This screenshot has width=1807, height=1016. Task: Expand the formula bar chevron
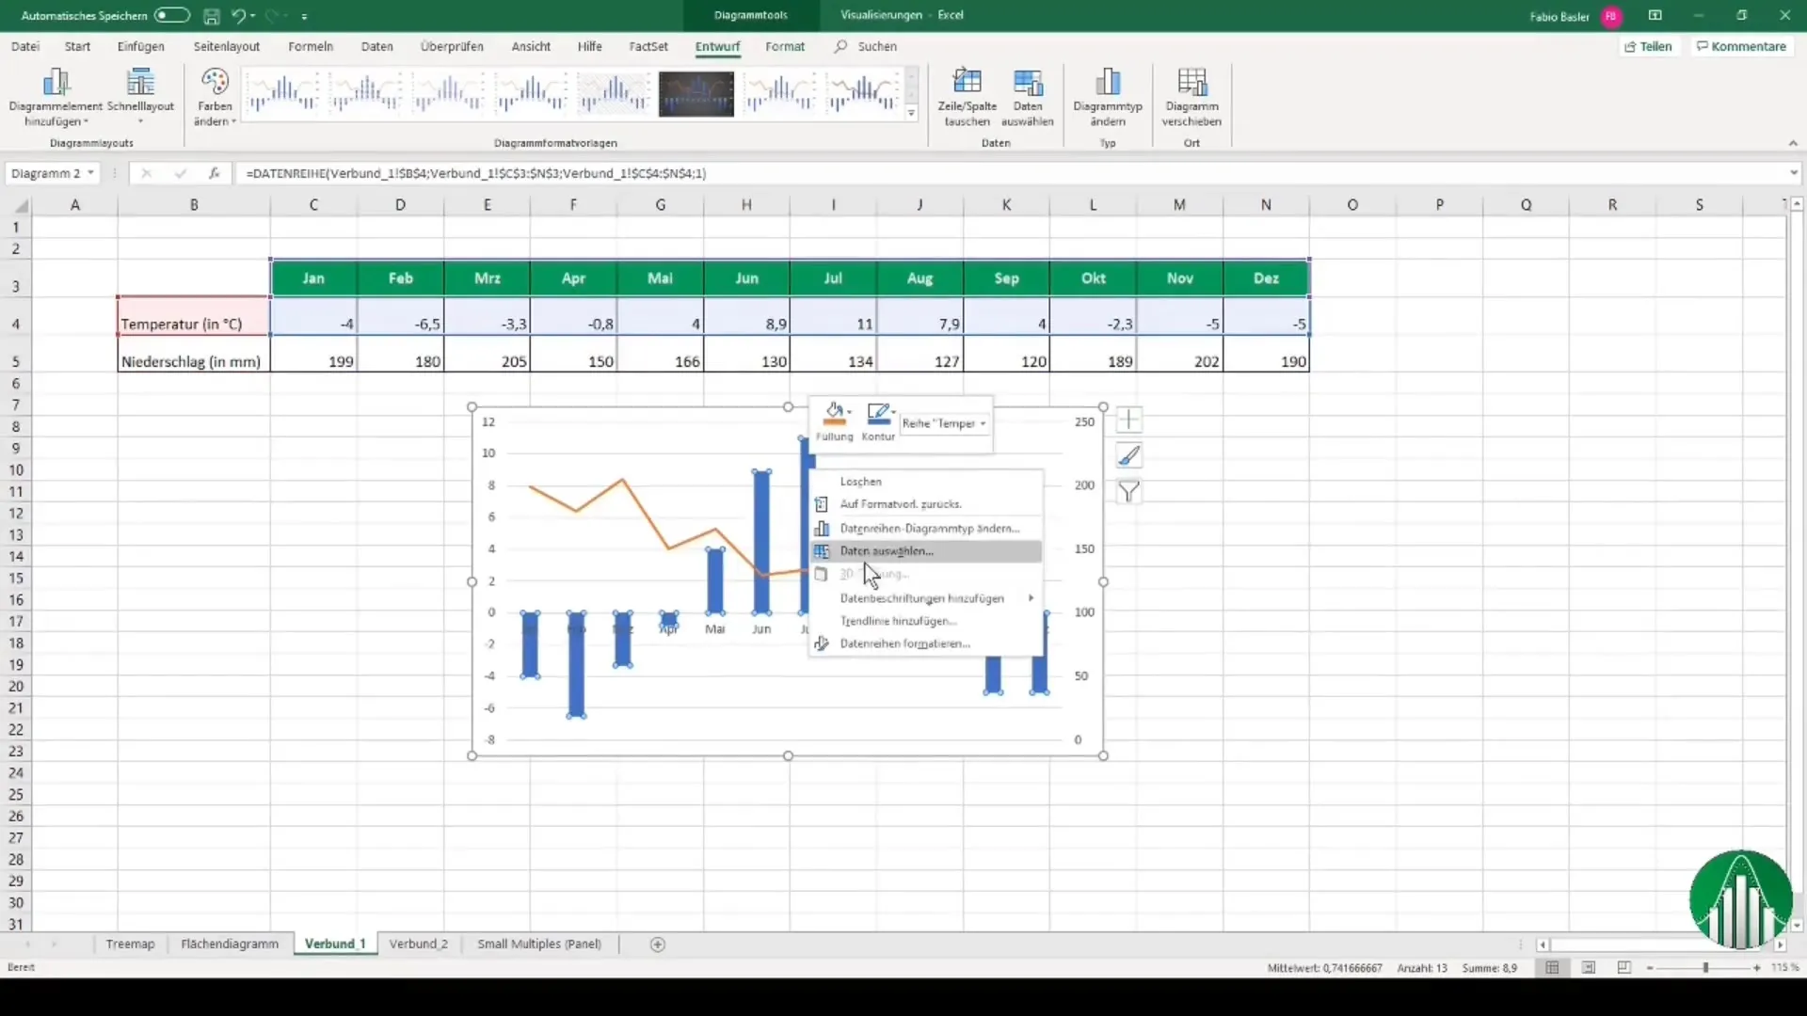pos(1793,173)
